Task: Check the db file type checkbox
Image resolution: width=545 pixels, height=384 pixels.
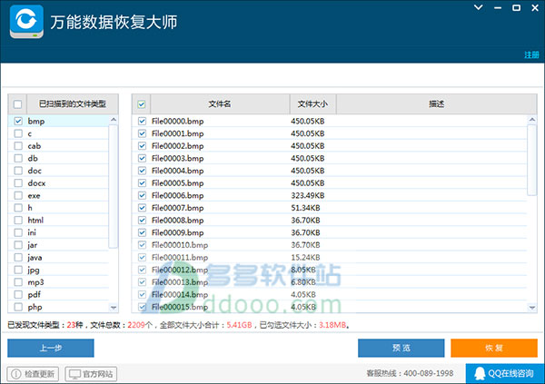Action: (x=18, y=158)
